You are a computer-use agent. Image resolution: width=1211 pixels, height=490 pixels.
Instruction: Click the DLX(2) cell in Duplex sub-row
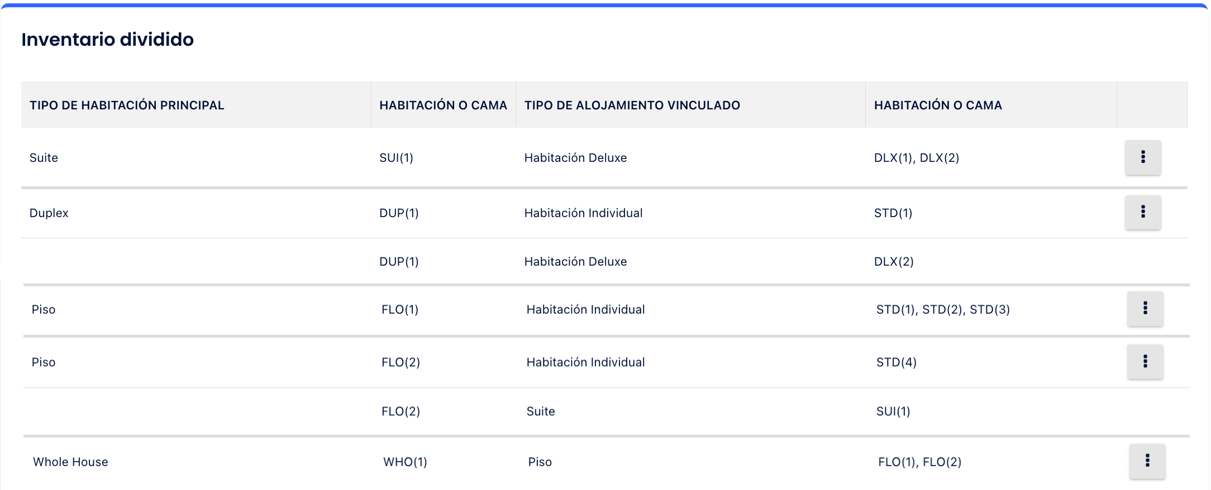pyautogui.click(x=894, y=262)
